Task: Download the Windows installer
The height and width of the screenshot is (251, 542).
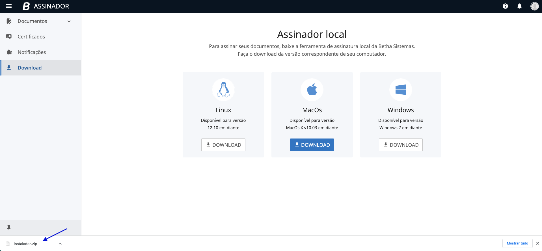Action: click(x=401, y=145)
